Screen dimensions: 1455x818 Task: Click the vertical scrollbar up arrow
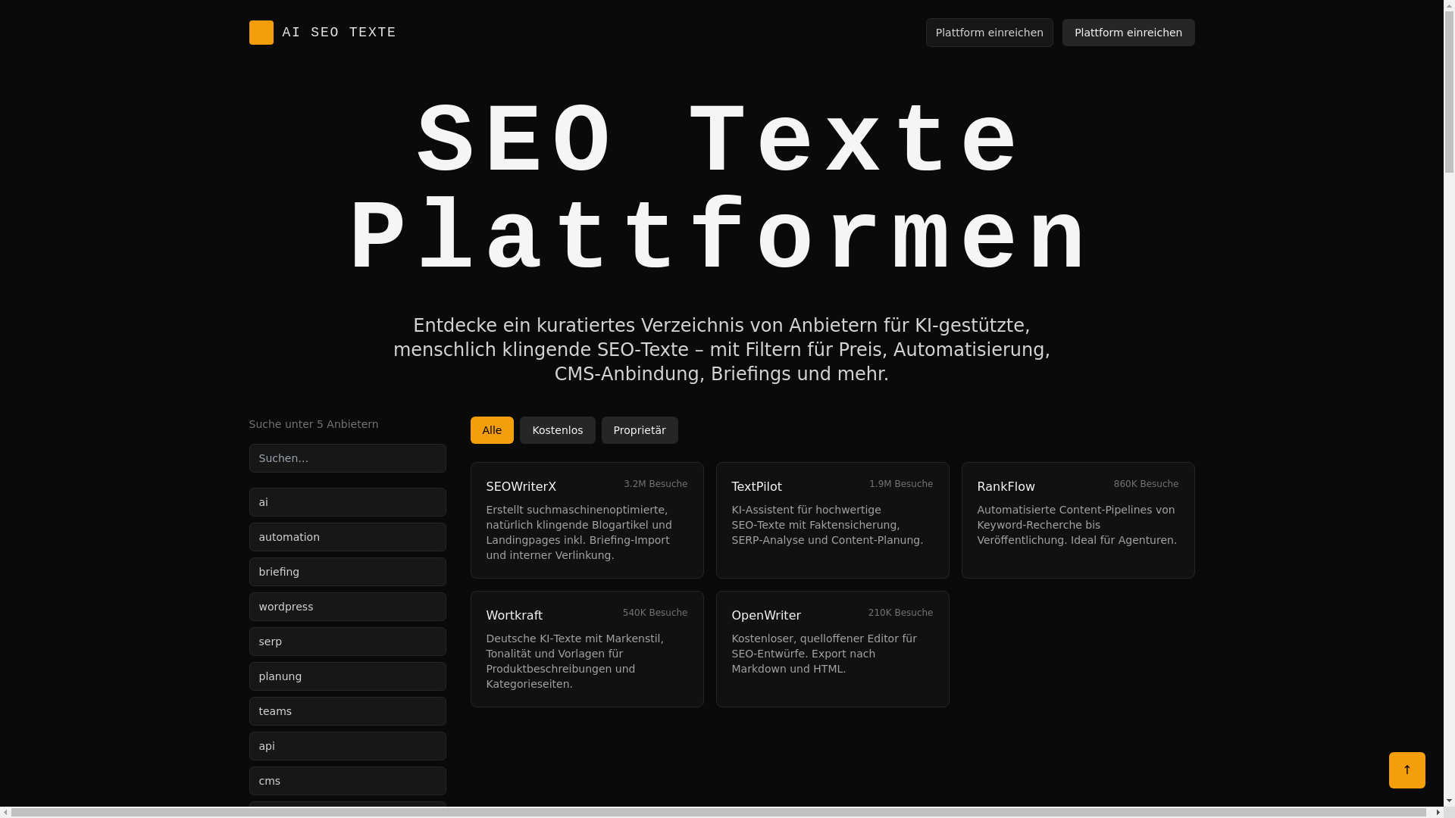click(x=1449, y=5)
